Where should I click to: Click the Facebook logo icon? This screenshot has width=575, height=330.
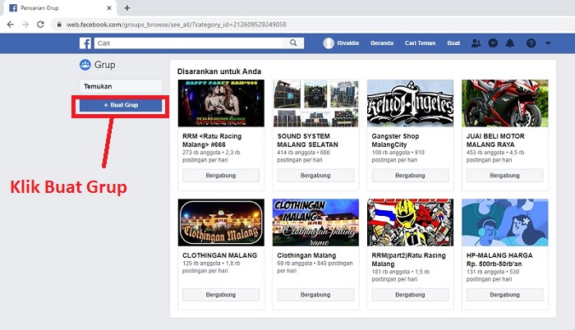tap(85, 44)
